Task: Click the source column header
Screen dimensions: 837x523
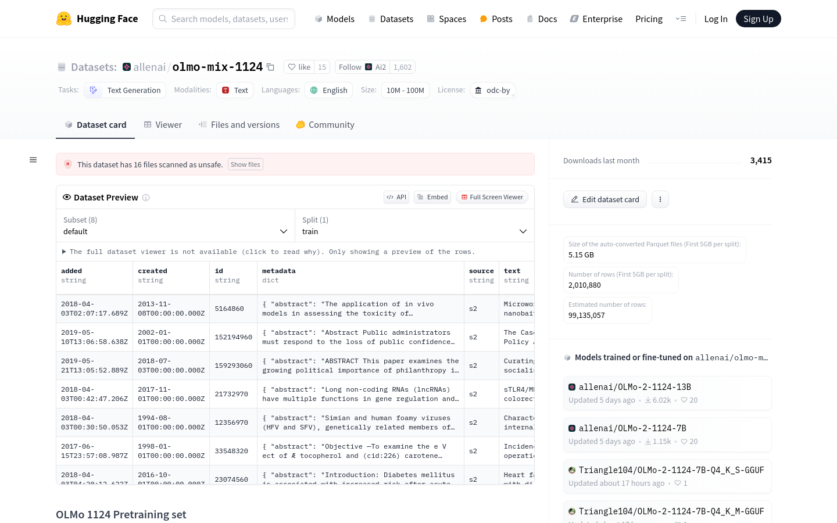Action: click(481, 275)
